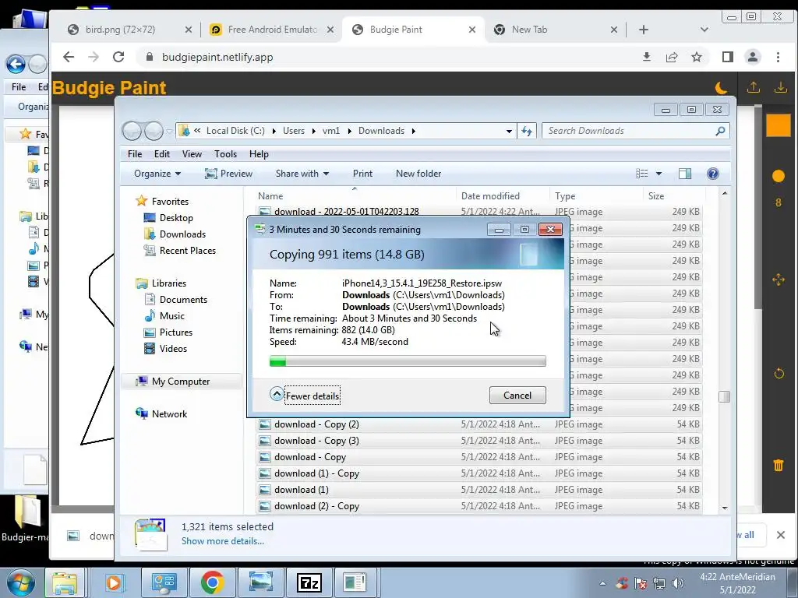Open Chrome three-dot menu
The height and width of the screenshot is (598, 798).
point(778,57)
